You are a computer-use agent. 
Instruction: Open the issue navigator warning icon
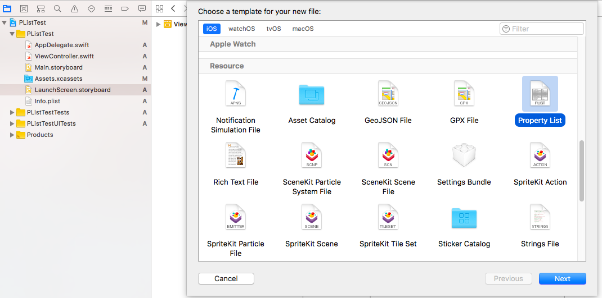tap(74, 8)
